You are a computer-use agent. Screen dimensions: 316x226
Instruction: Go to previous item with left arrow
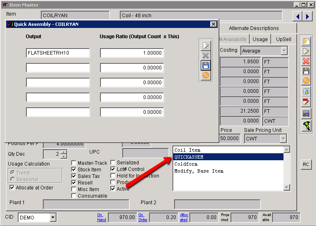(x=297, y=16)
